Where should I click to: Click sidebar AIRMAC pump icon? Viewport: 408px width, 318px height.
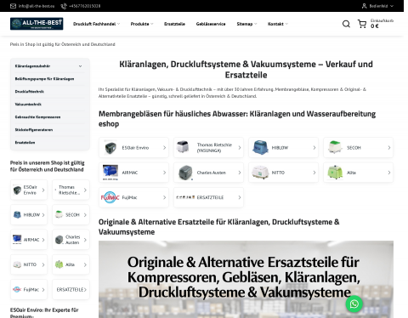pyautogui.click(x=17, y=240)
